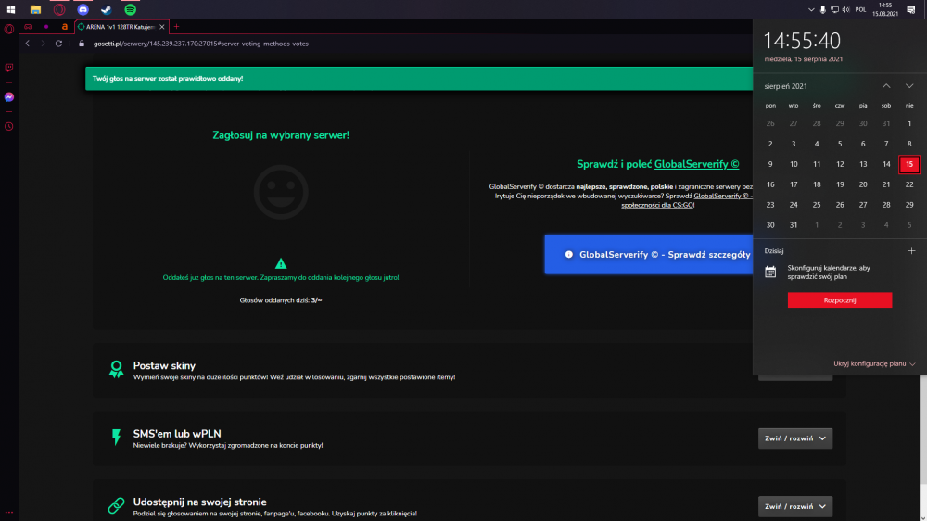Select August 22 in the calendar
The width and height of the screenshot is (927, 521).
(909, 184)
